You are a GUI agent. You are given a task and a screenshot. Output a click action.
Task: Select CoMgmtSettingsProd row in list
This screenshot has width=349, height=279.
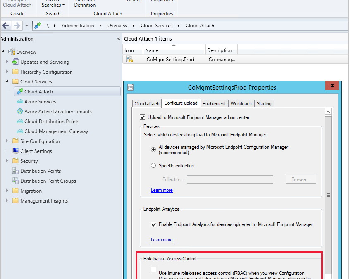point(235,60)
